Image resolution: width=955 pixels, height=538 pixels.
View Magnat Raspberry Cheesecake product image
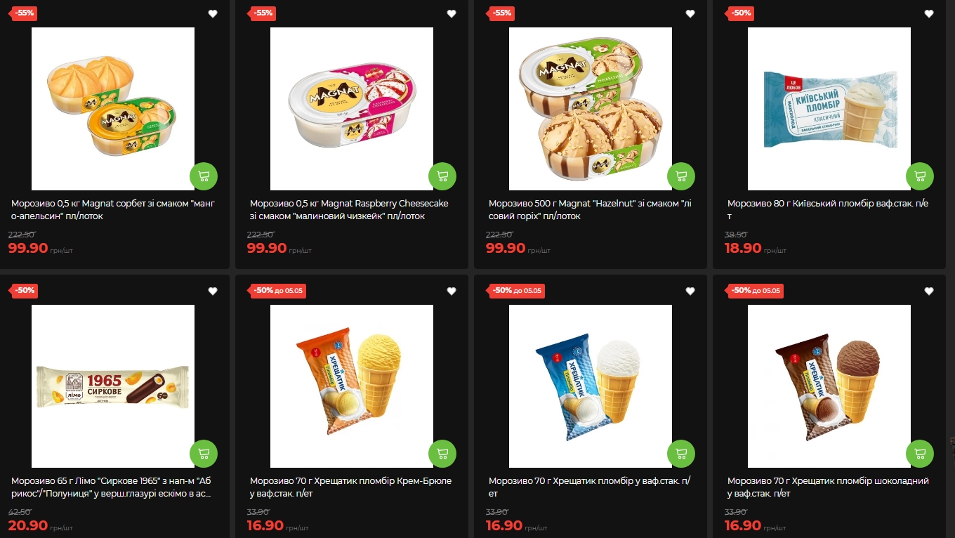pos(352,109)
